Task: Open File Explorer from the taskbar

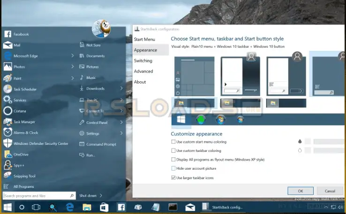Action: [87, 207]
